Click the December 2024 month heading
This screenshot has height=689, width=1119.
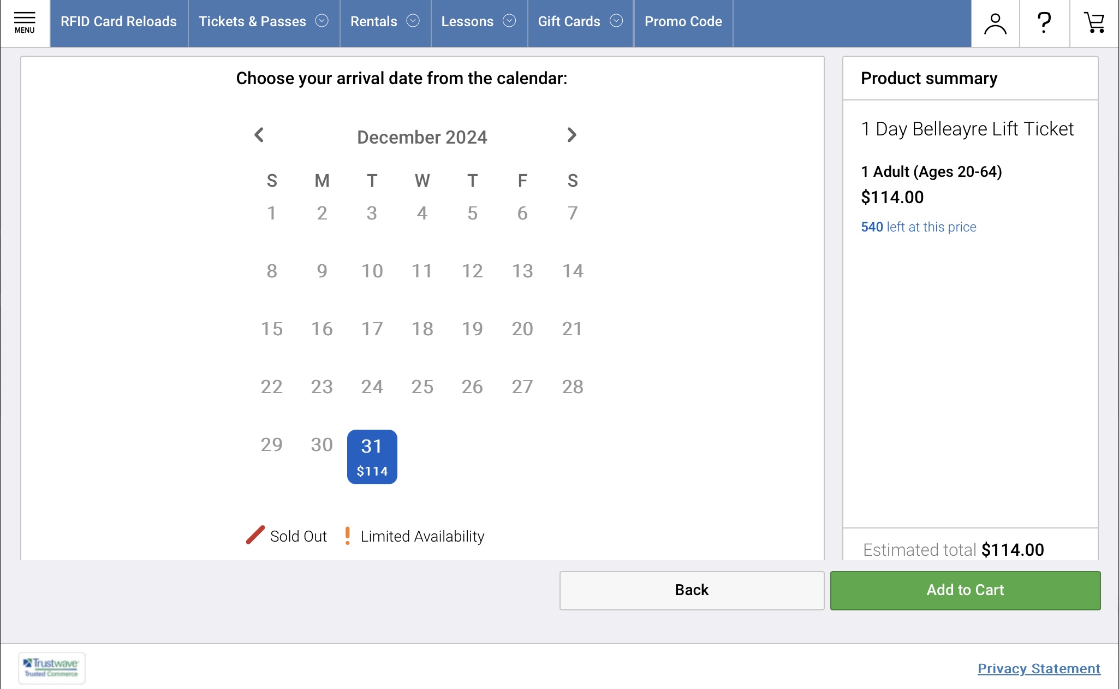tap(422, 137)
